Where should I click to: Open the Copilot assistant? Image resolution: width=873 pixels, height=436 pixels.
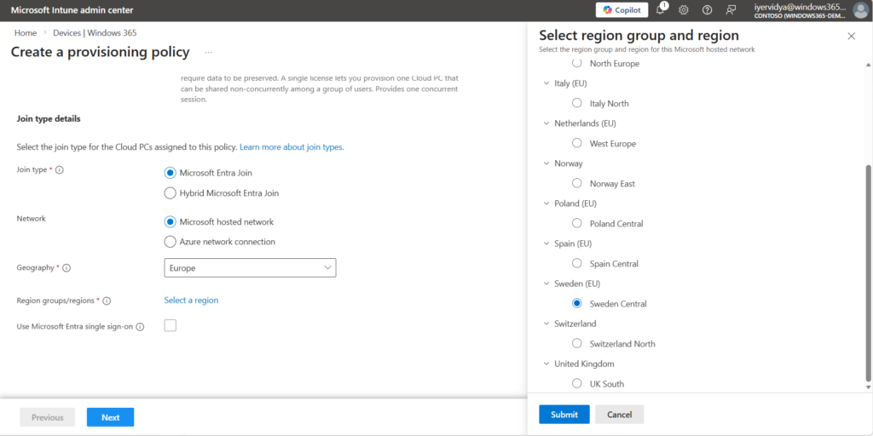click(622, 9)
